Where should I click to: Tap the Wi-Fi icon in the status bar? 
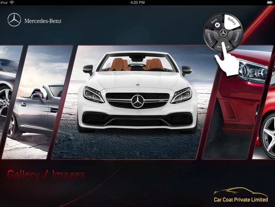pos(12,3)
